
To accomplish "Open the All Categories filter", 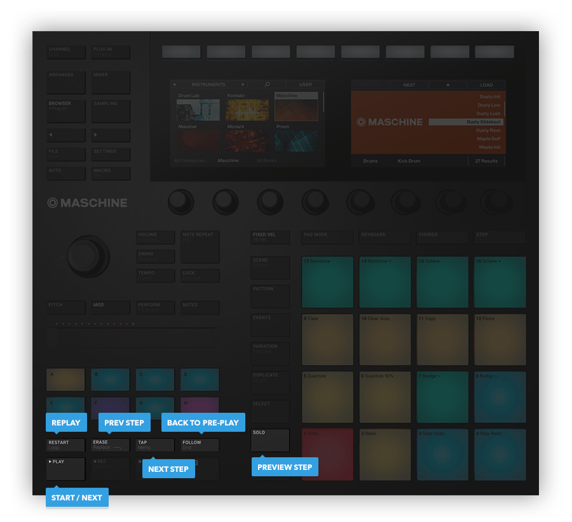I will (189, 161).
